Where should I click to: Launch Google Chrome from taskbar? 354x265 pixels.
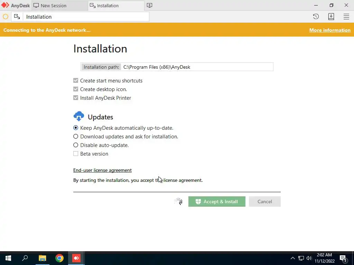point(59,258)
